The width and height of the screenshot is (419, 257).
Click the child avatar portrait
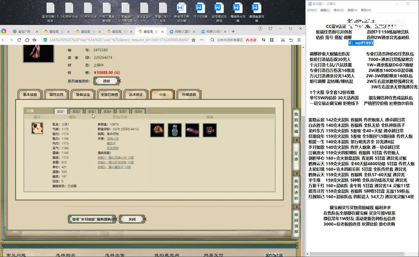(x=37, y=128)
